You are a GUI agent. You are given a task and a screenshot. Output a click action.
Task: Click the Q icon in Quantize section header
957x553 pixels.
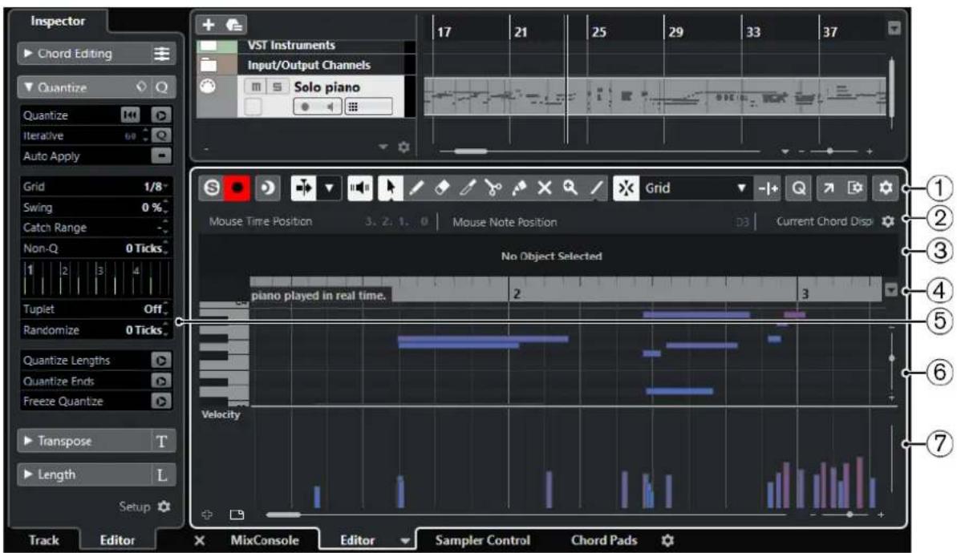click(x=162, y=88)
